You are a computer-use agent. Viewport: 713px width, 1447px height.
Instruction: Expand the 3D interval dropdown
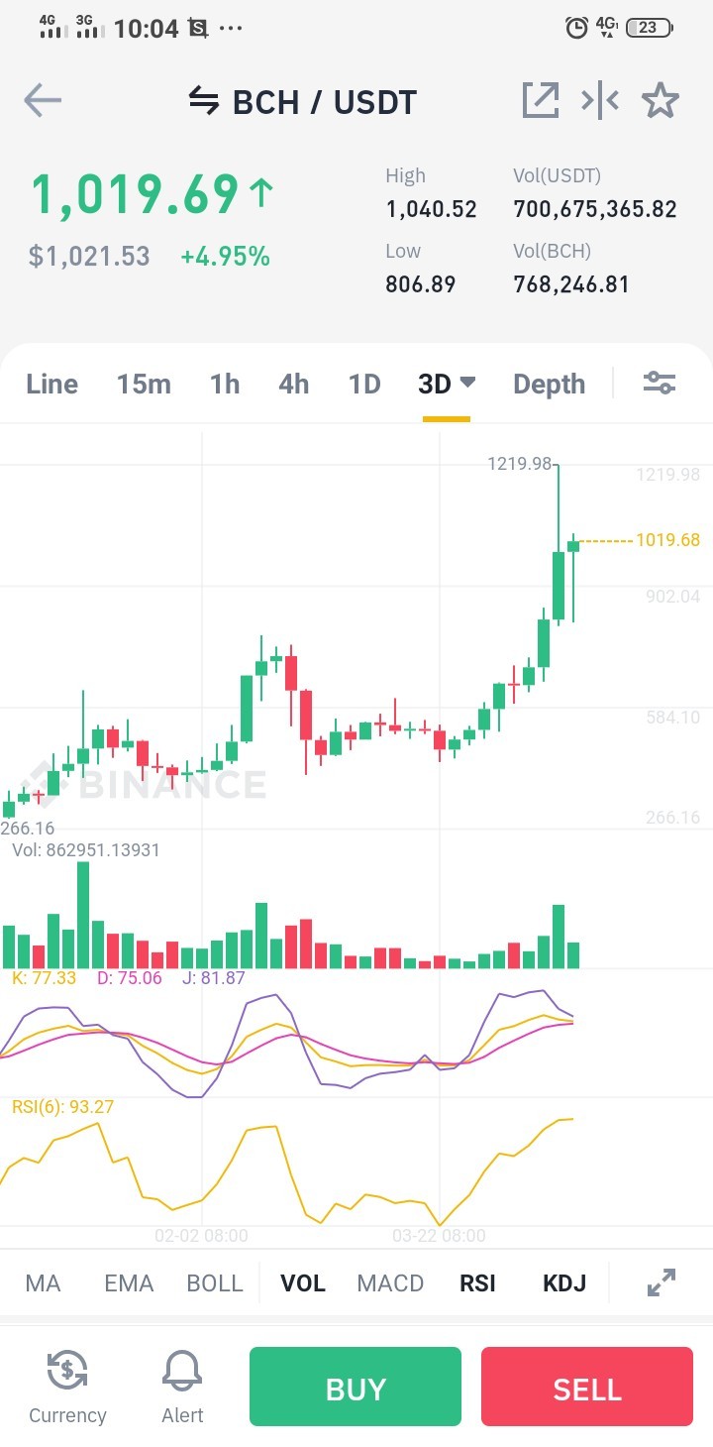click(x=447, y=385)
